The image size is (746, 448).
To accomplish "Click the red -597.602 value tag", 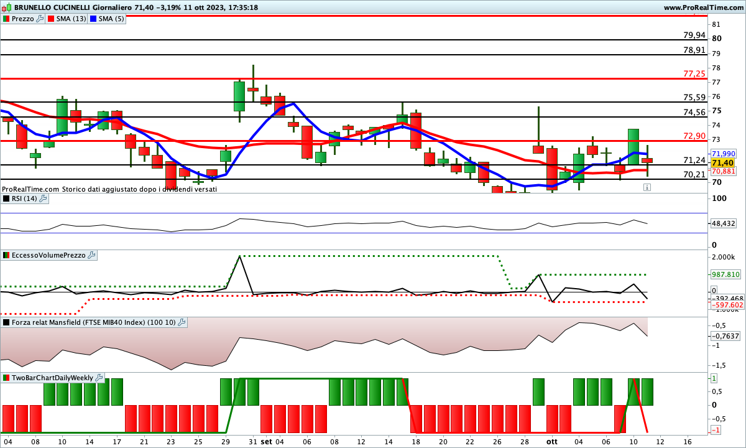I will (727, 305).
